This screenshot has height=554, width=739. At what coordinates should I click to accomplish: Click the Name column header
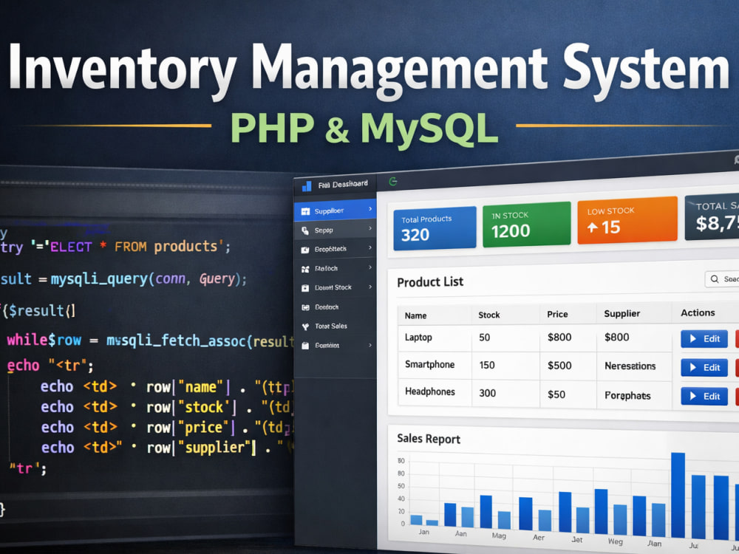pos(415,315)
